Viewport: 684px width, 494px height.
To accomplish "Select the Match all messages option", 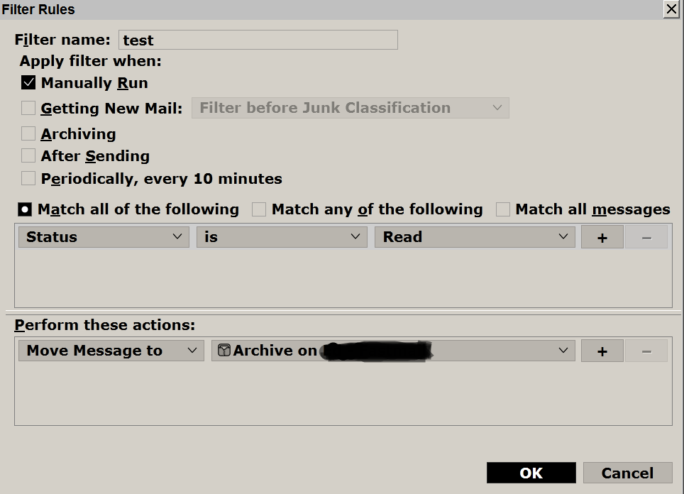I will click(x=503, y=209).
